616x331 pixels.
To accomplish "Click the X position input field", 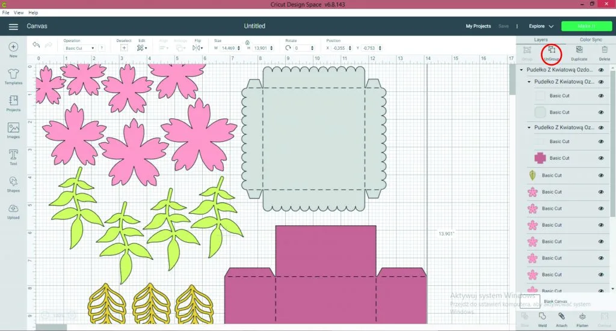I will (339, 48).
